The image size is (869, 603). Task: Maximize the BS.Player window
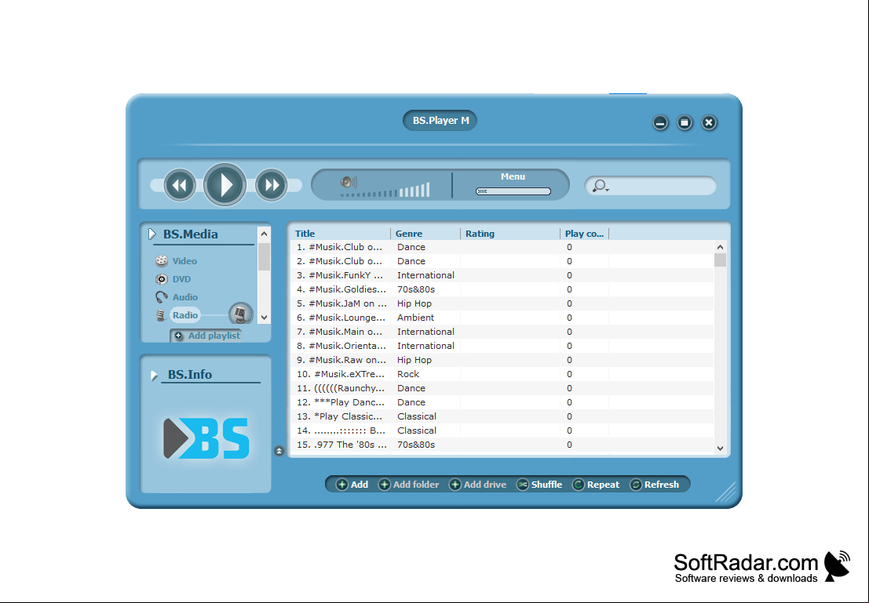coord(685,122)
